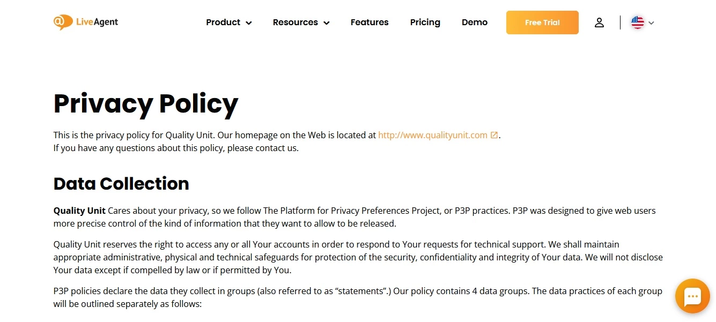
Task: Open the Pricing page
Action: pyautogui.click(x=425, y=22)
